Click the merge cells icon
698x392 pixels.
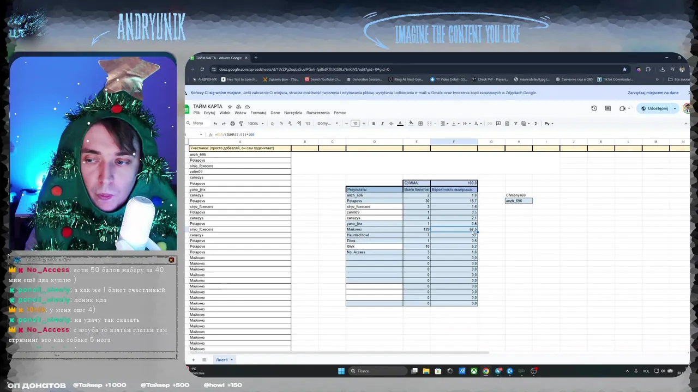(429, 124)
